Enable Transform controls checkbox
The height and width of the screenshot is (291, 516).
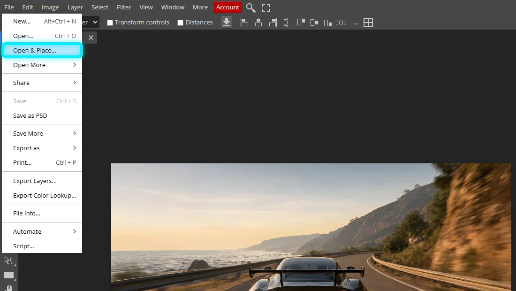(x=110, y=23)
